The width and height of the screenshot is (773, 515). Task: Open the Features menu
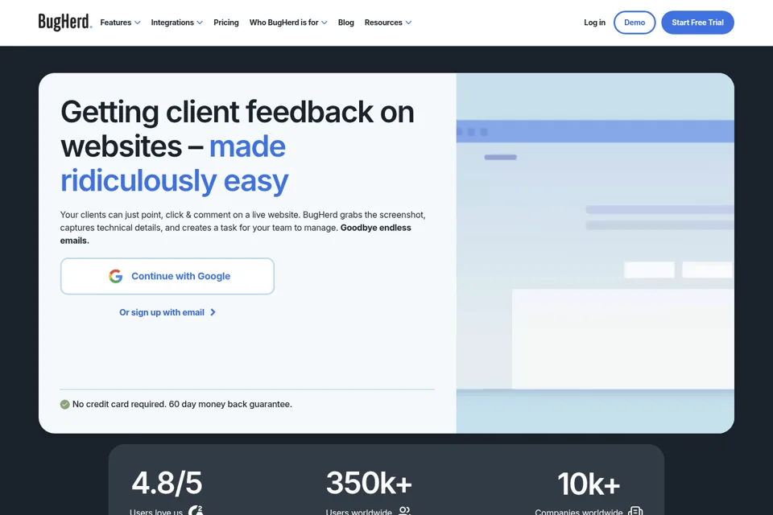tap(120, 23)
